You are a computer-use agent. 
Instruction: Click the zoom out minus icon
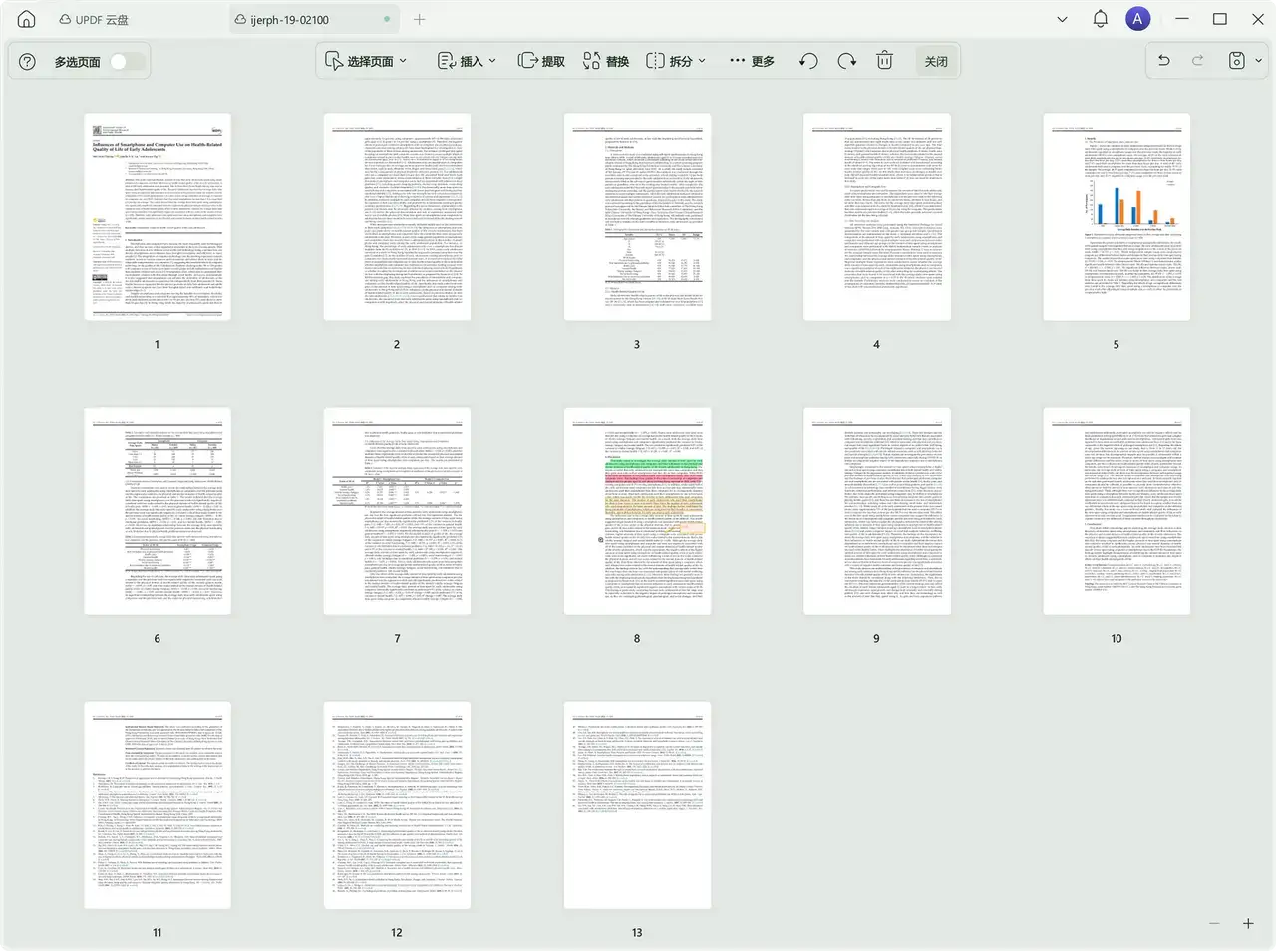click(1214, 923)
